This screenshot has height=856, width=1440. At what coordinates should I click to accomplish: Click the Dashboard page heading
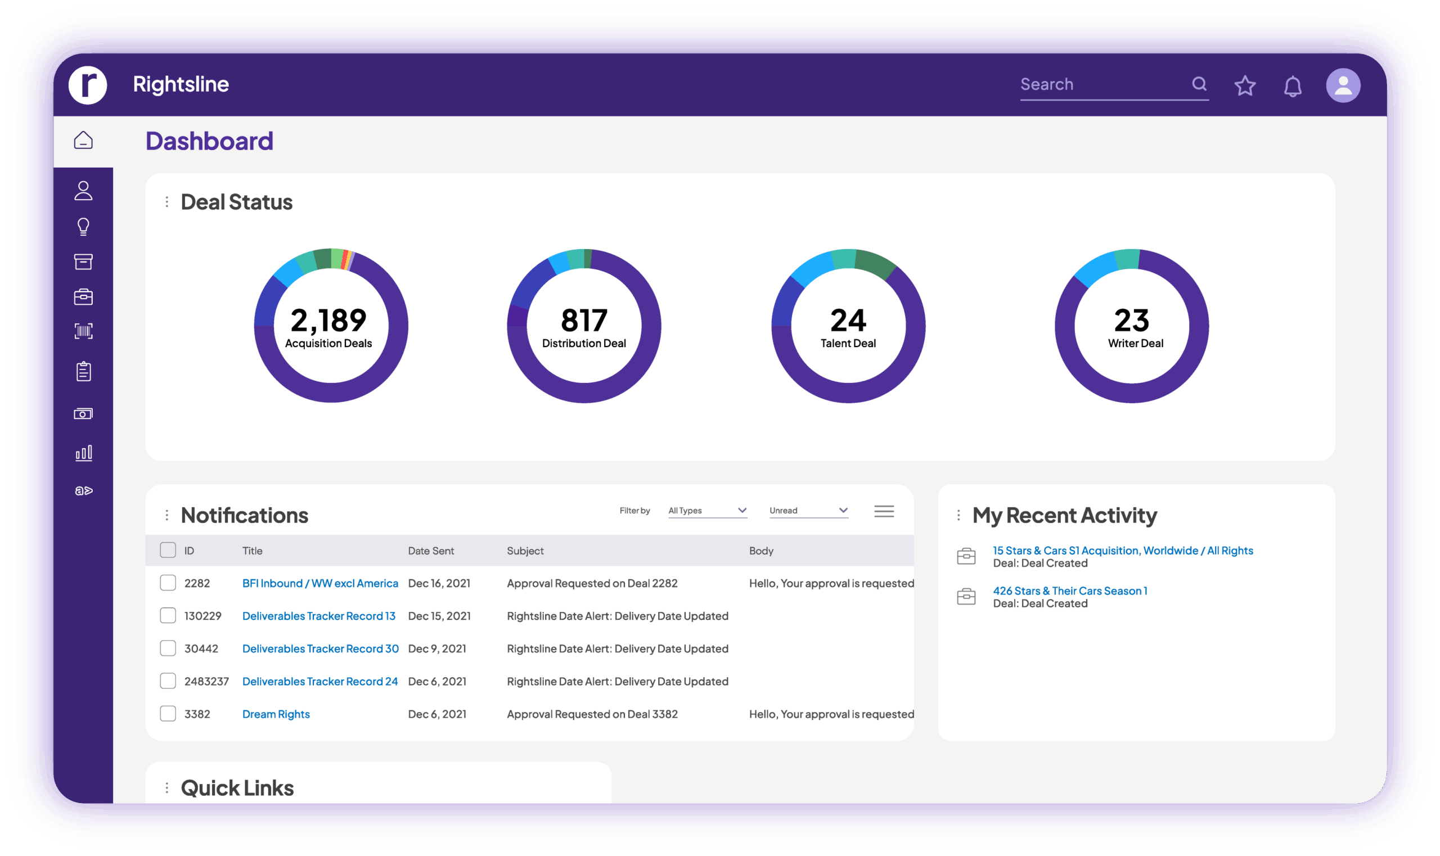(209, 141)
